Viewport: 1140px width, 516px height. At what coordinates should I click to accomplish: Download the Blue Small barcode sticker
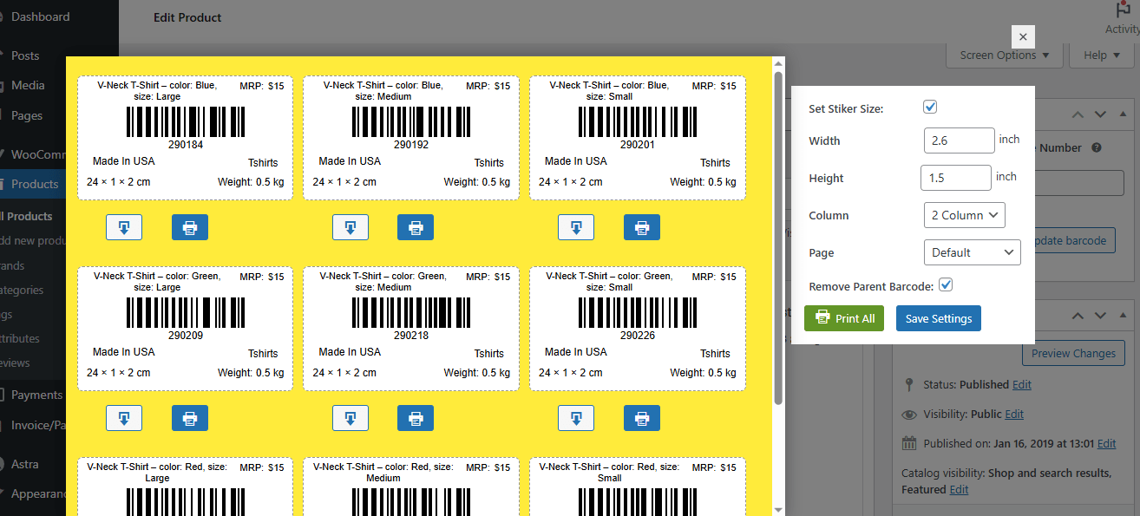(576, 227)
